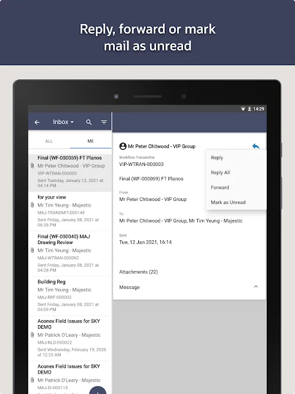The image size is (295, 394).
Task: Open 'Final (WF-000040) MAJ Drawing Review' mail
Action: point(70,253)
